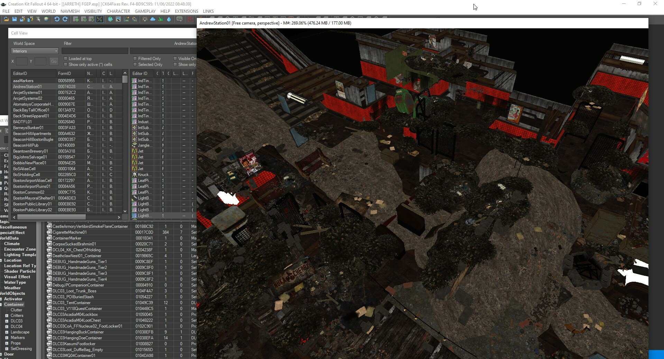Open the GAMEPLAY menu

(145, 11)
